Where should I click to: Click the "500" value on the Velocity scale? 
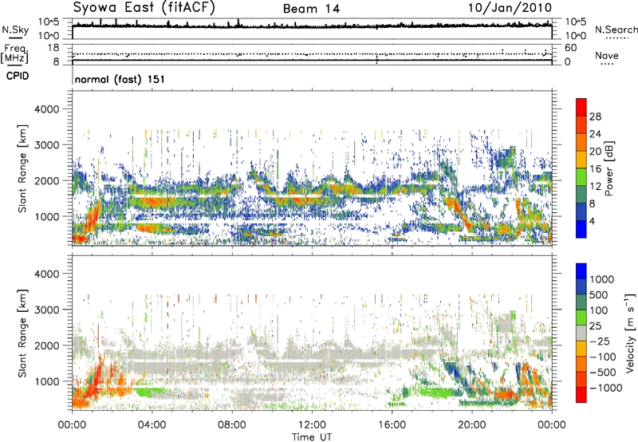(x=601, y=294)
